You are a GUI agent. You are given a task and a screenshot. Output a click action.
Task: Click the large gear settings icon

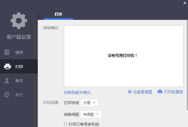19,21
